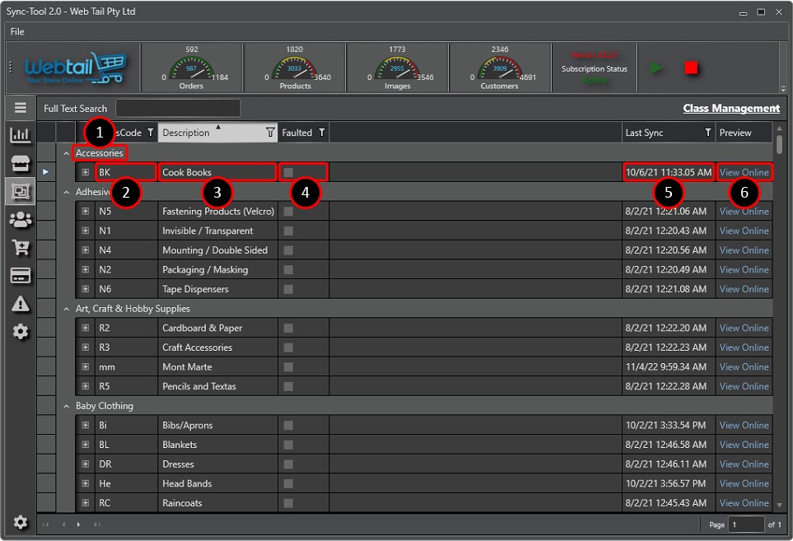The height and width of the screenshot is (541, 793).
Task: Open the warning triangle sidebar icon
Action: point(21,304)
